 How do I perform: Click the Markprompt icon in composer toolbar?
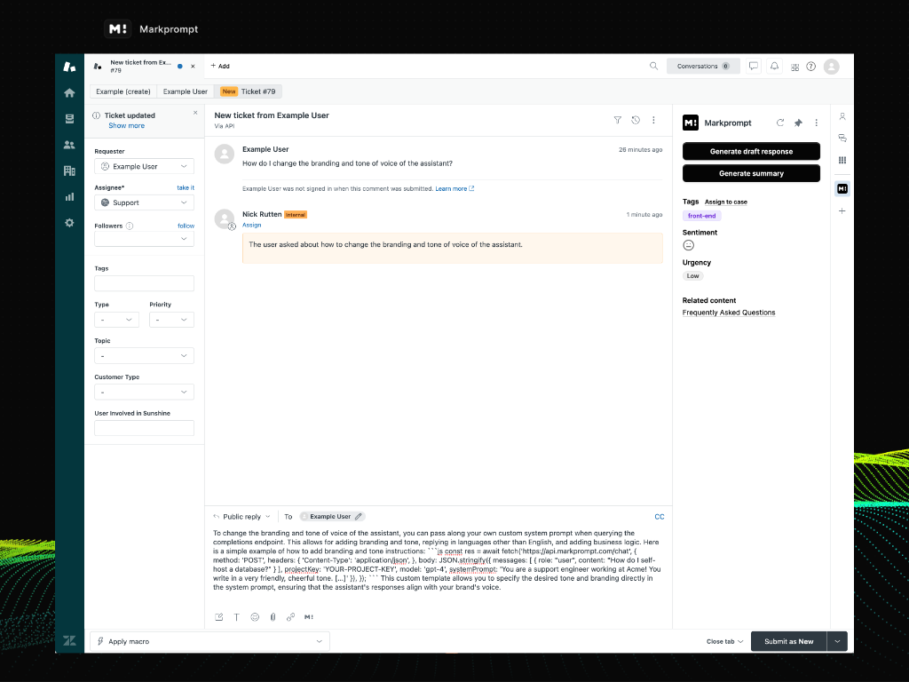(x=309, y=617)
